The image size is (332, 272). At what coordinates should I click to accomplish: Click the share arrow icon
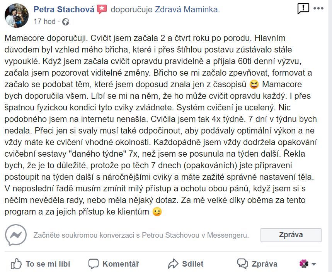tap(174, 264)
